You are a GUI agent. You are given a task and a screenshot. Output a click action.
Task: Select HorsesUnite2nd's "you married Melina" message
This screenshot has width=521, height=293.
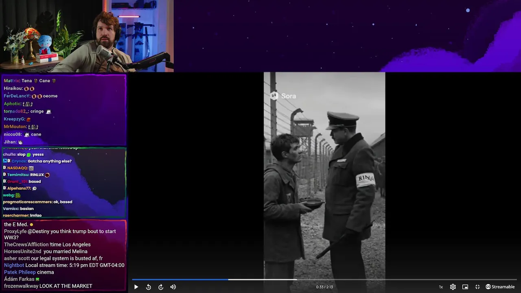pyautogui.click(x=46, y=251)
